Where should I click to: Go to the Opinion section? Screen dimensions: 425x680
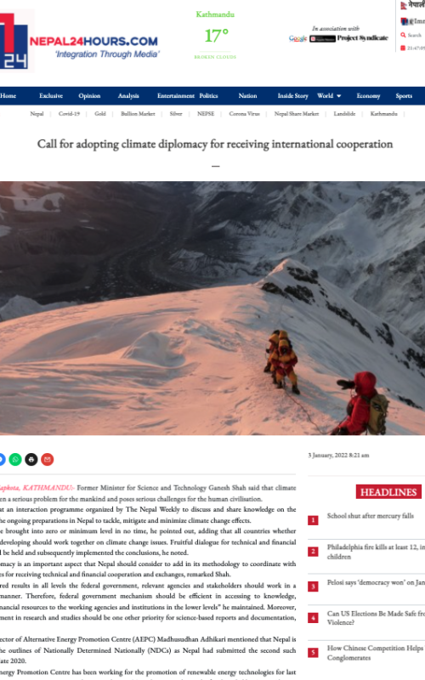click(89, 96)
